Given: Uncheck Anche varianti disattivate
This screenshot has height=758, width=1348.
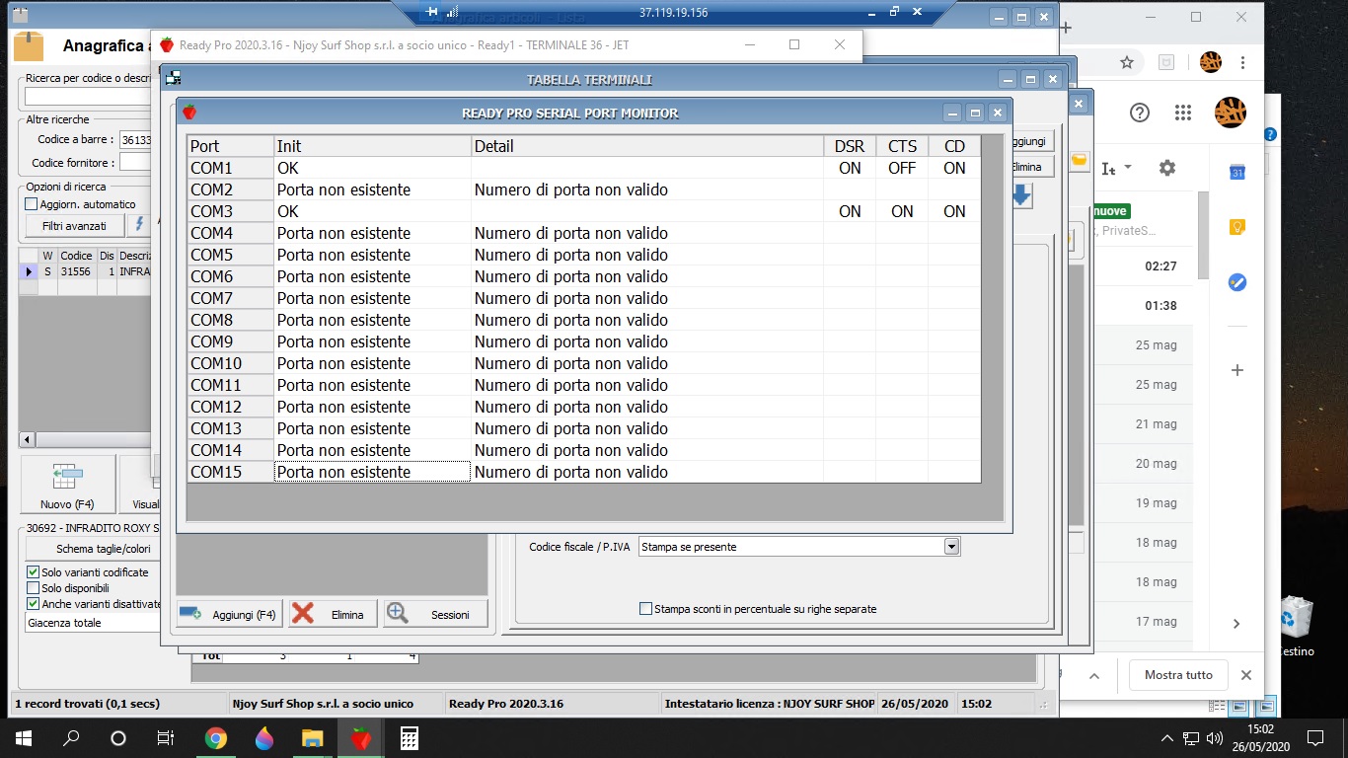Looking at the screenshot, I should click(x=33, y=604).
